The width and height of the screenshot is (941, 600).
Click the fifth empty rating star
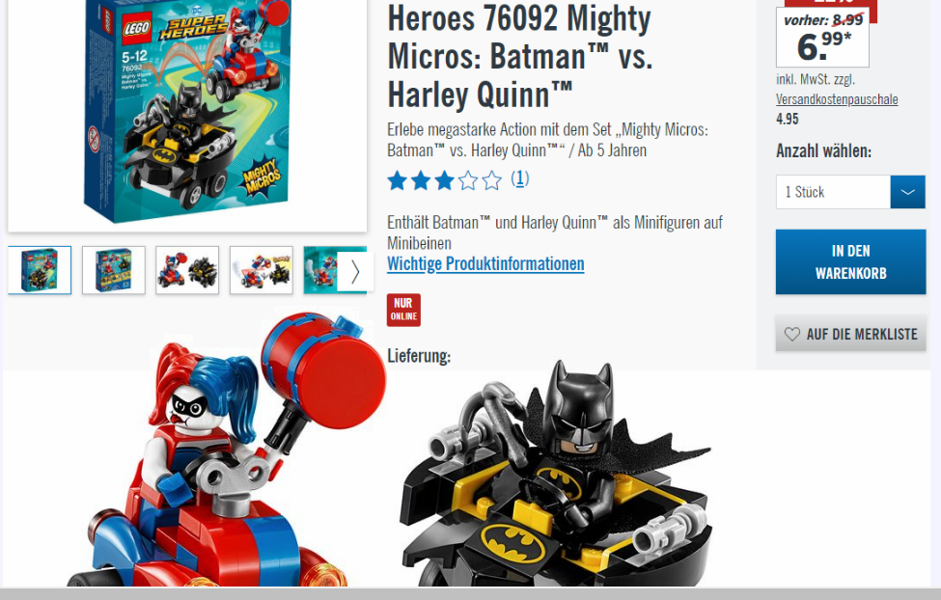[x=491, y=180]
